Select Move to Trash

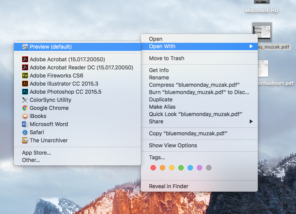click(x=200, y=58)
